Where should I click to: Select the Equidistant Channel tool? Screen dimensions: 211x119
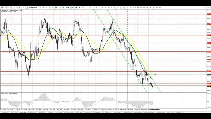tap(96, 7)
